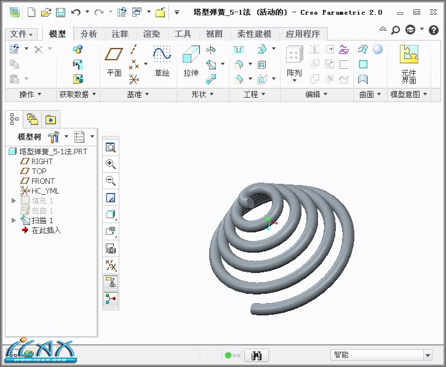Open the favorites tab in navigator
Image resolution: width=446 pixels, height=367 pixels.
50,119
